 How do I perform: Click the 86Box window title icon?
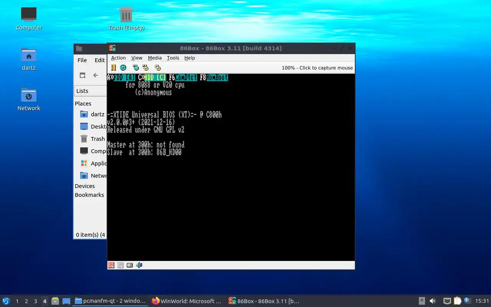pyautogui.click(x=112, y=48)
